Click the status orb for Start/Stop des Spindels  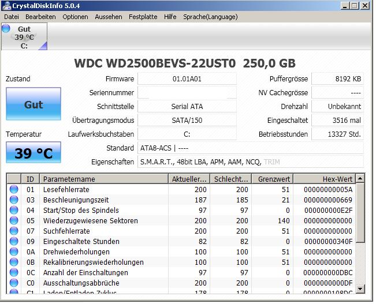point(14,210)
